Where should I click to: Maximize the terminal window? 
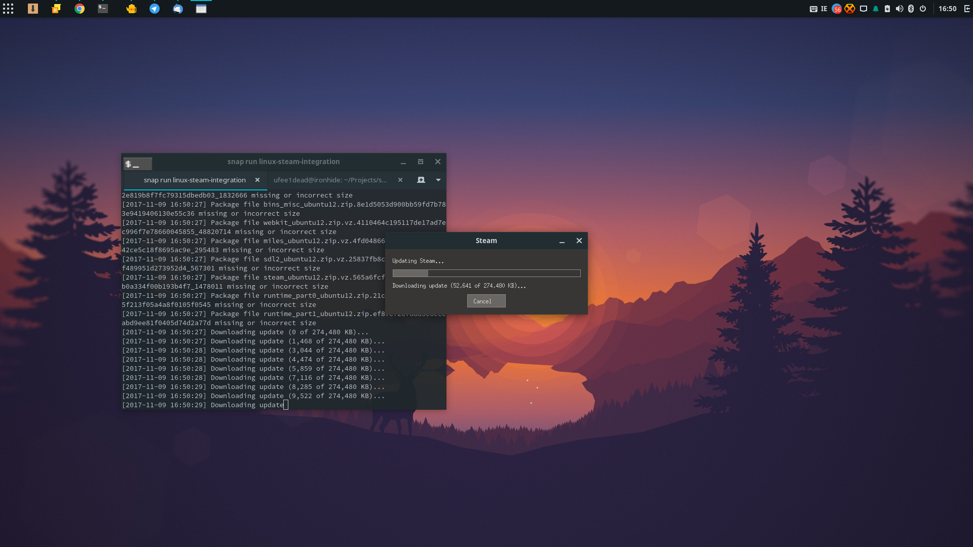[421, 162]
